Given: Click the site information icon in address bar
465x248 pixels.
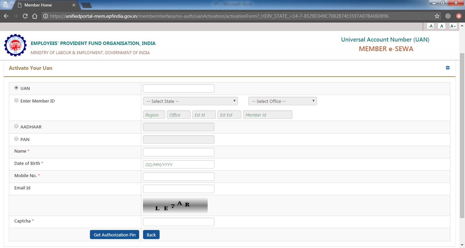Looking at the screenshot, I should (45, 16).
